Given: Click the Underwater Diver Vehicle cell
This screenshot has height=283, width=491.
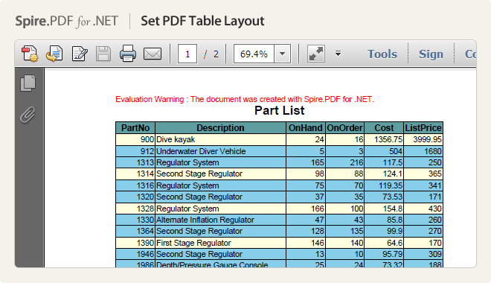Looking at the screenshot, I should click(220, 151).
